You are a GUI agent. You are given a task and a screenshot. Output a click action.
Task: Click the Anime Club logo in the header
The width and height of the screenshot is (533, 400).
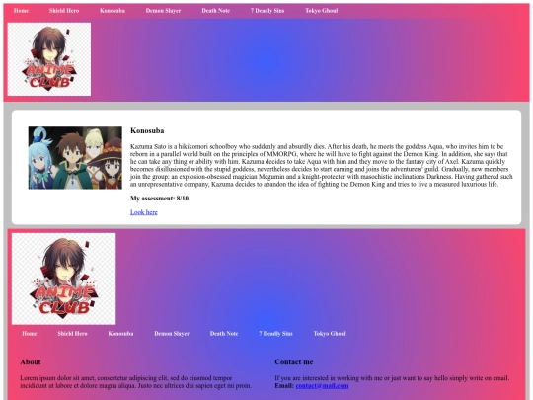tap(49, 59)
